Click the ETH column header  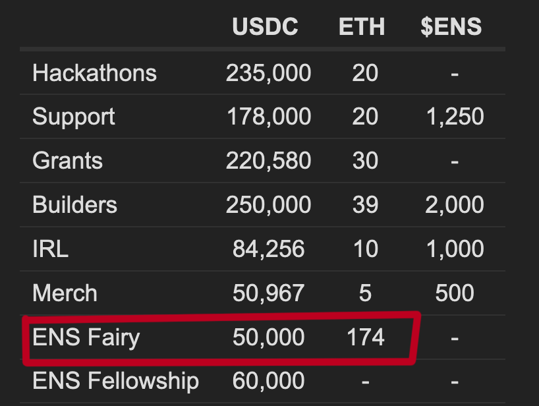[362, 26]
